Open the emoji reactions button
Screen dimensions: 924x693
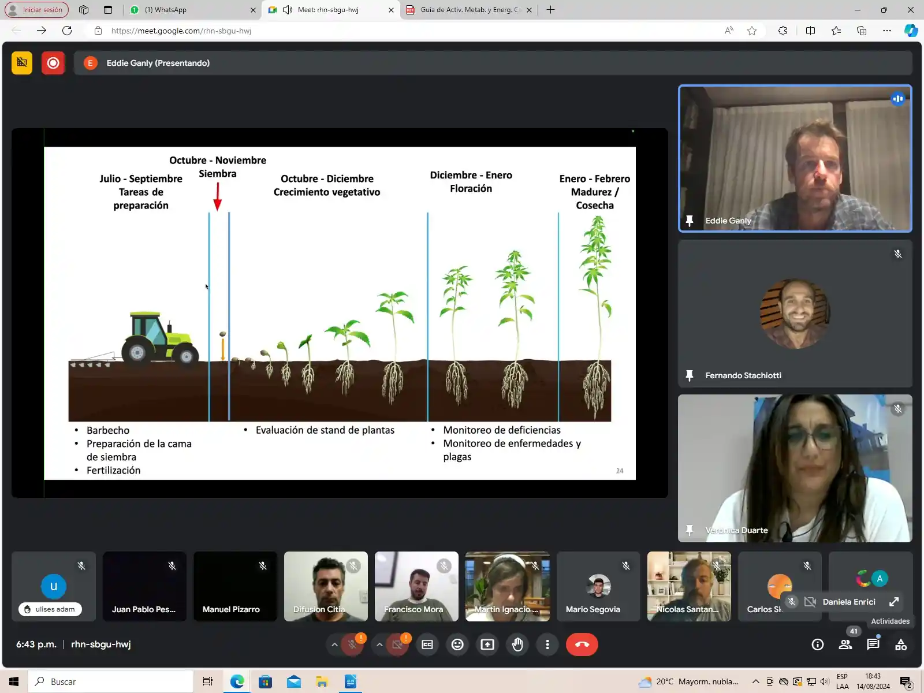(x=457, y=644)
